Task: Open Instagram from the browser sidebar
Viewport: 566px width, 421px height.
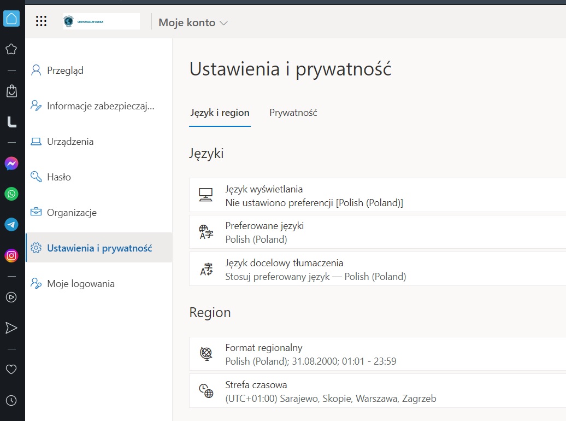Action: point(11,255)
